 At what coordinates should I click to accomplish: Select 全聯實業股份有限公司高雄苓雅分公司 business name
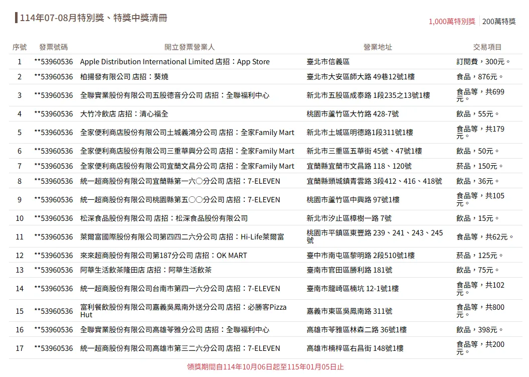174,330
